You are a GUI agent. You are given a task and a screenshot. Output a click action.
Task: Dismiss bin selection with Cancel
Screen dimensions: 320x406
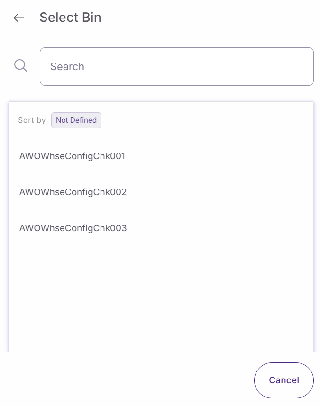(283, 380)
